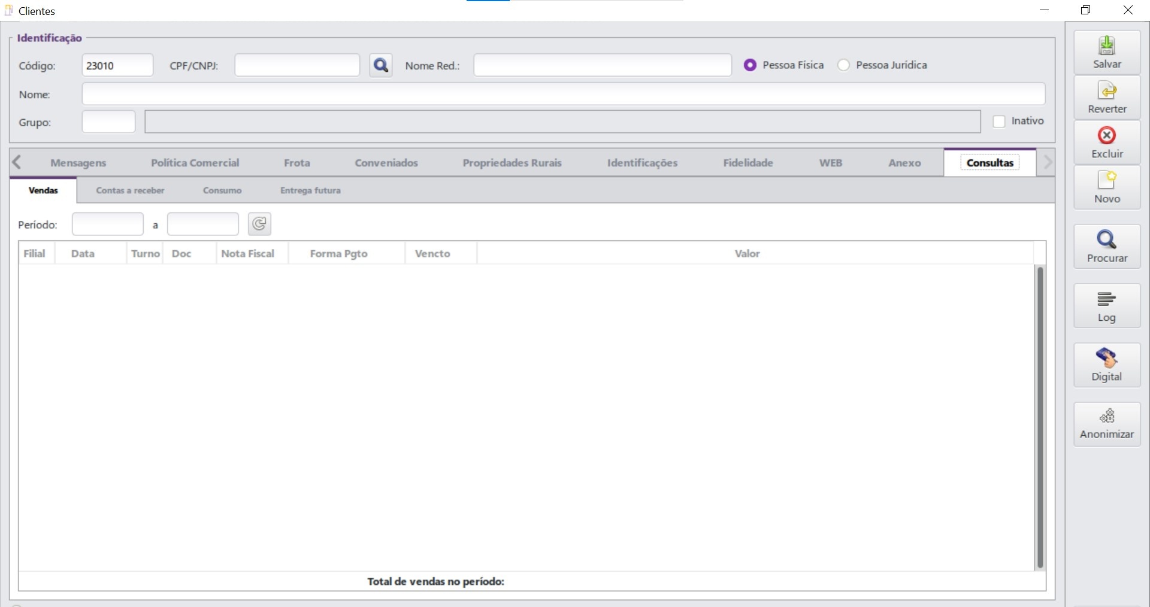Screen dimensions: 1150x607
Task: Click the Período start date field
Action: coord(108,224)
